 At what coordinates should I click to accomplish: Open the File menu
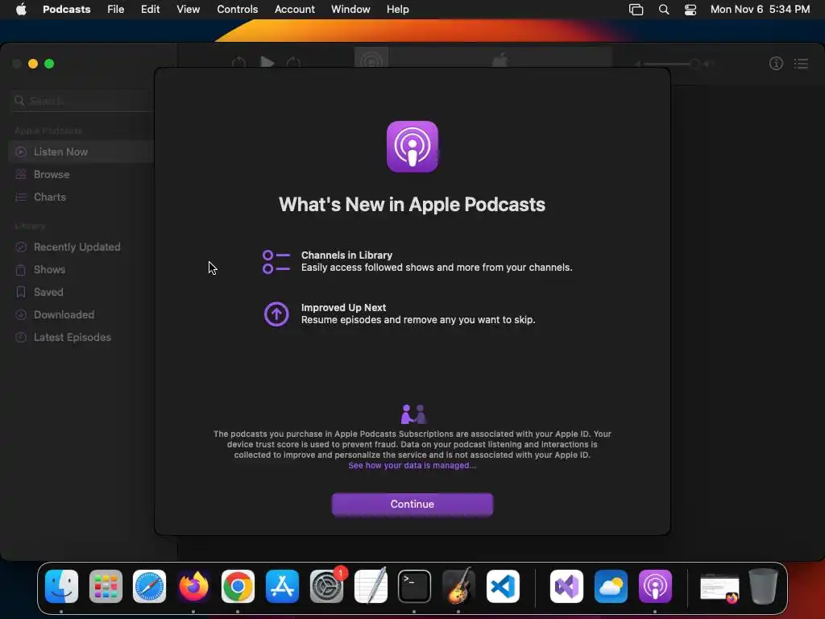click(116, 10)
